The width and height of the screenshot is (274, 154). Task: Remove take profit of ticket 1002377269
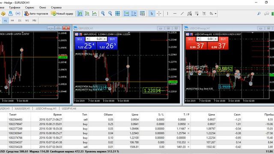[x=188, y=129]
